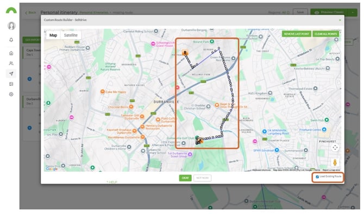Select the Street View pegman icon
Viewport: 364px width, 214px height.
[335, 162]
